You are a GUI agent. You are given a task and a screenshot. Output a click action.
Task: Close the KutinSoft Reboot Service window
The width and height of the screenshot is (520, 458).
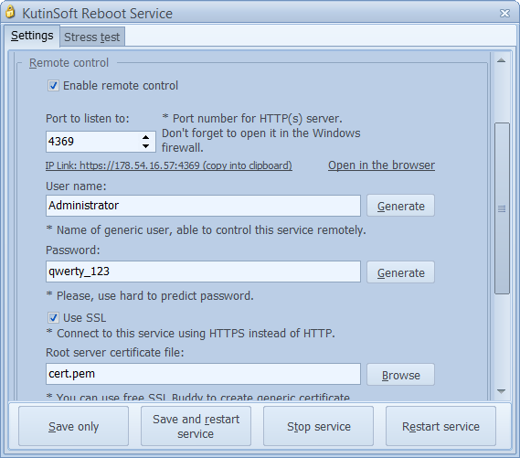click(504, 14)
